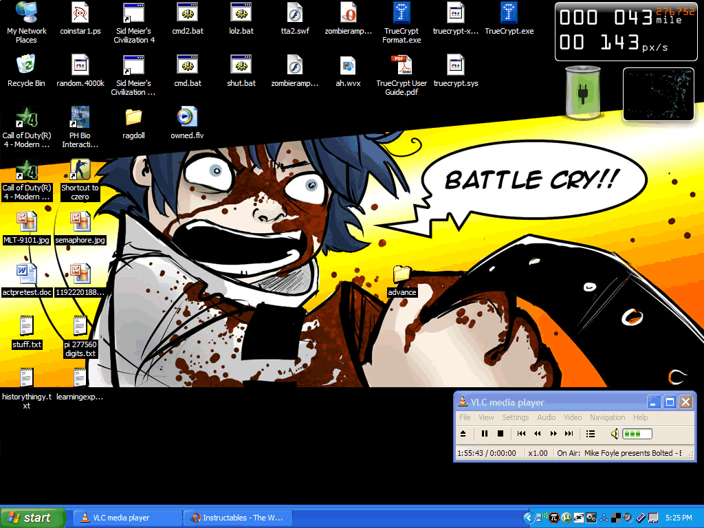Click the mouse mileage counter widget
The height and width of the screenshot is (528, 704).
pos(626,32)
